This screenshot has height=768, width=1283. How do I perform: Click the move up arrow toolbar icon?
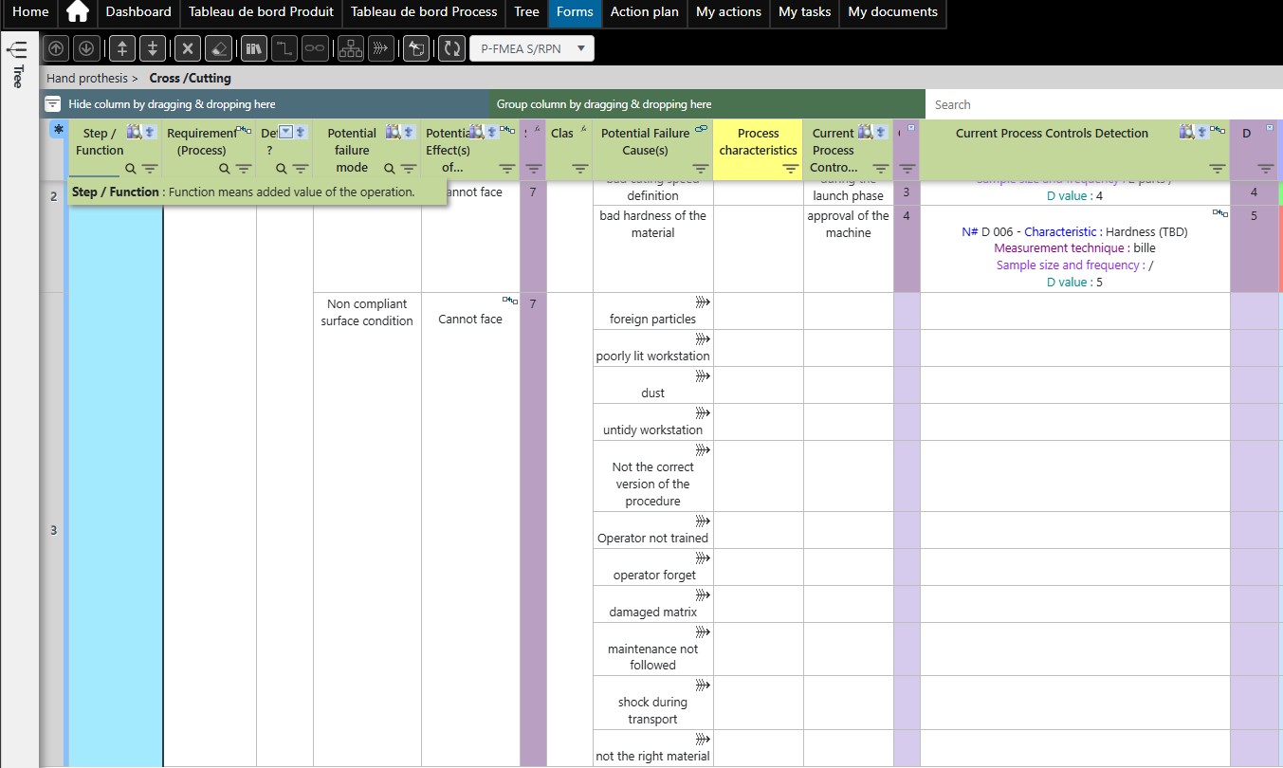click(x=56, y=48)
